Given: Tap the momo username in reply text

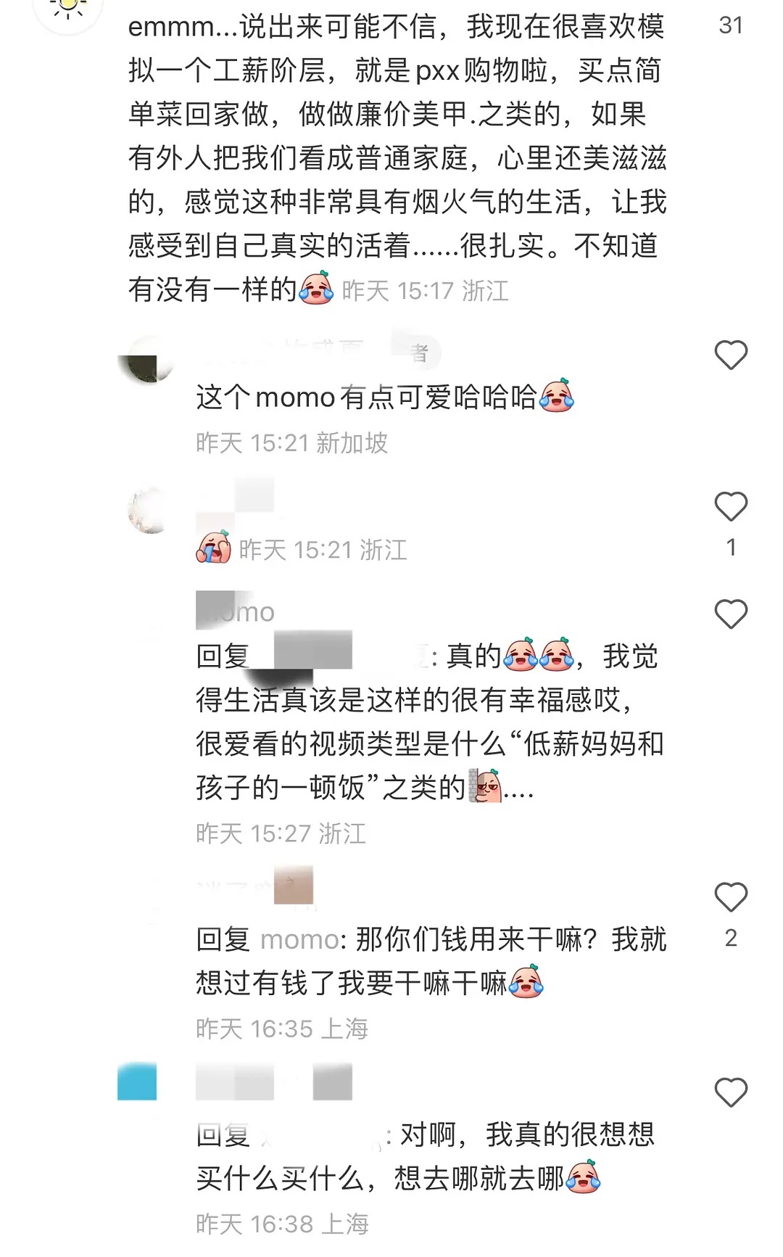Looking at the screenshot, I should coord(299,939).
